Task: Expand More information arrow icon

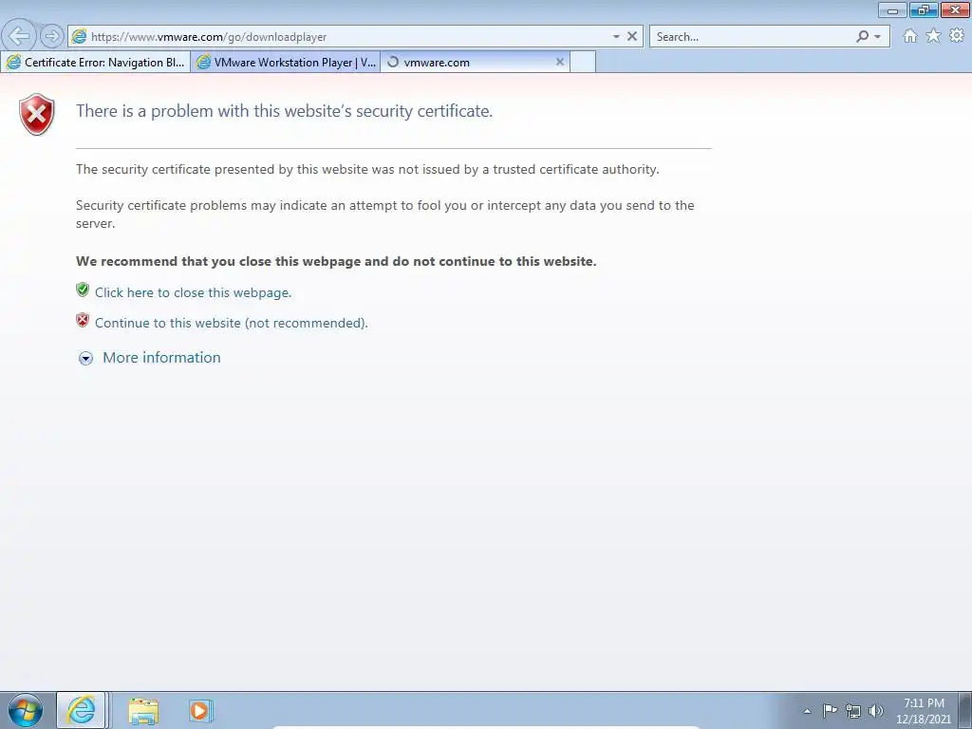Action: (85, 358)
